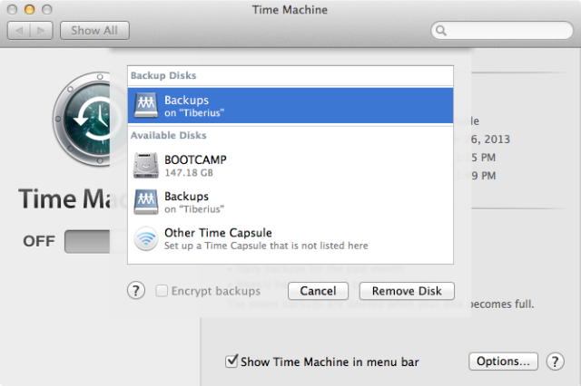Click the search magnifier icon

coord(441,30)
